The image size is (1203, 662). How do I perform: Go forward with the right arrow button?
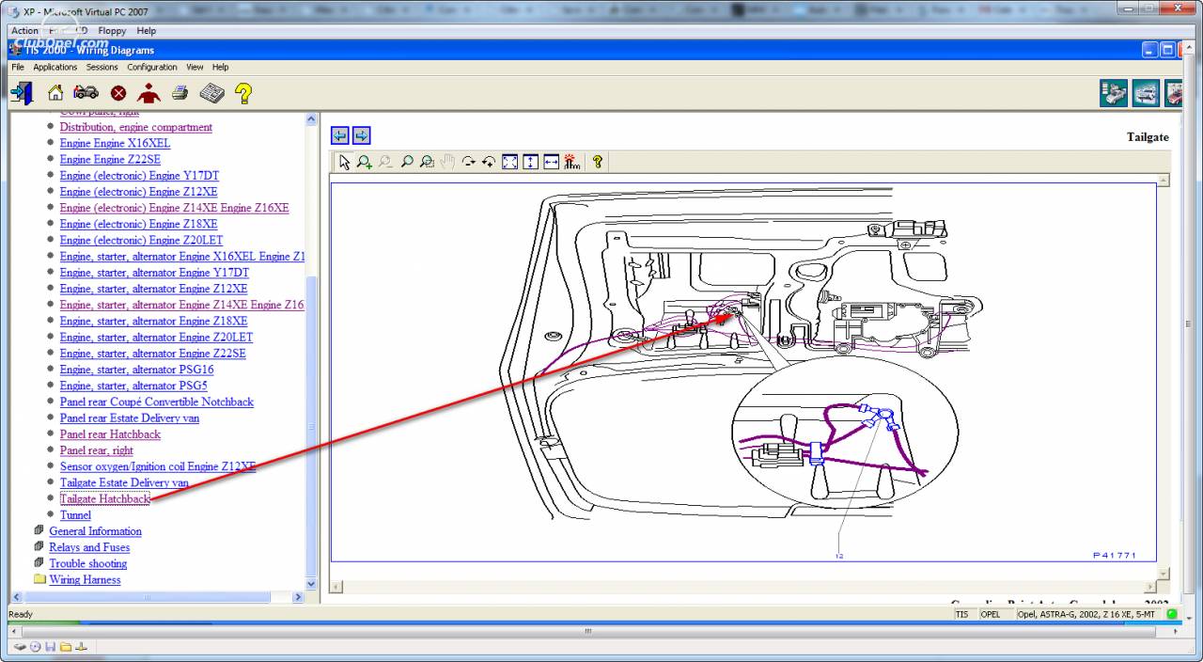pyautogui.click(x=361, y=135)
